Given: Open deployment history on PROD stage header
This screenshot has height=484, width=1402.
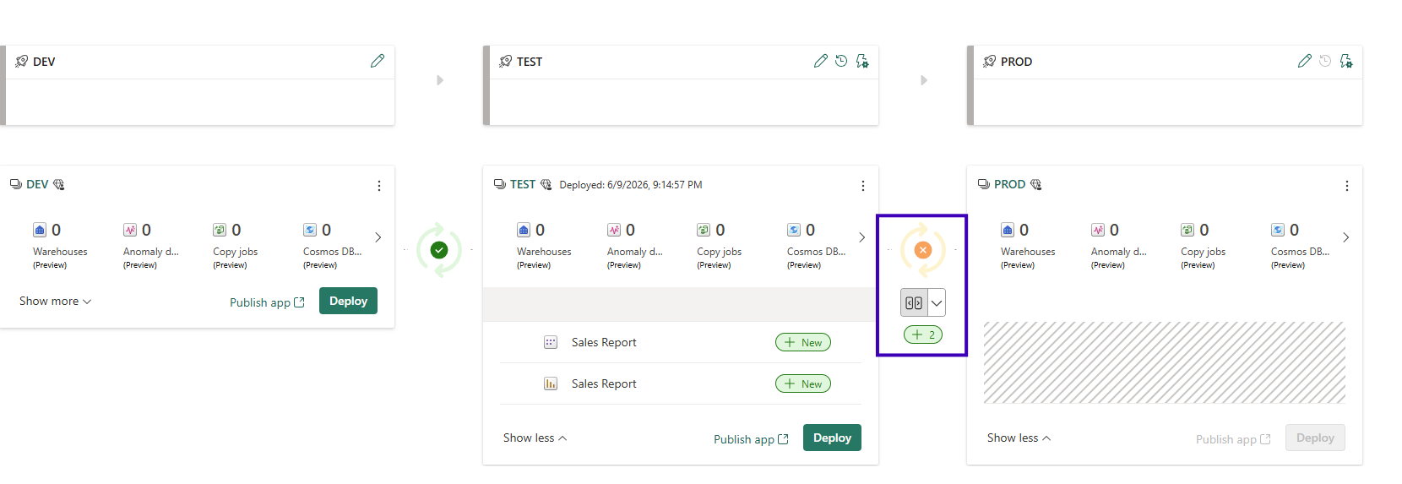Looking at the screenshot, I should point(1325,61).
